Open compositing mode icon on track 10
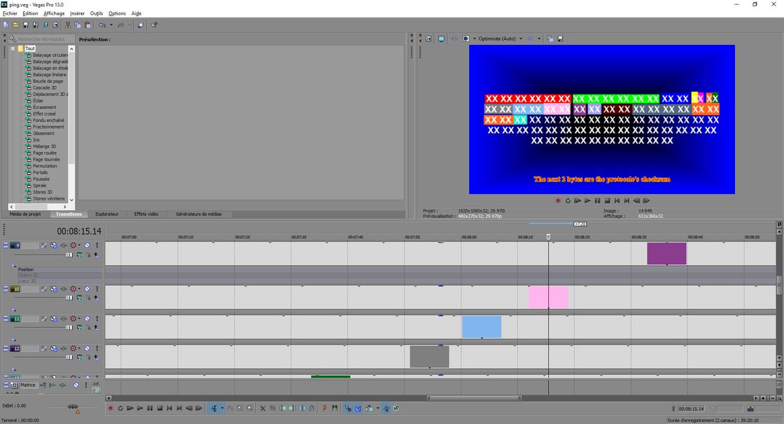The image size is (784, 424). 80,297
